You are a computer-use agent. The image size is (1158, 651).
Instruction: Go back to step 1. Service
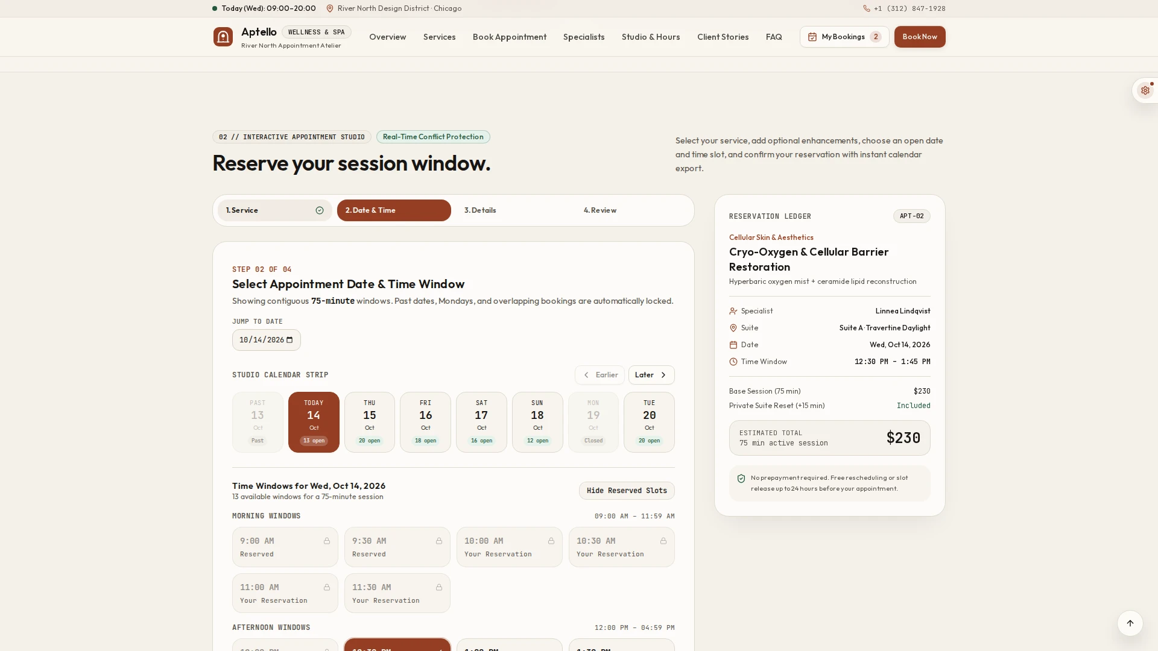(x=275, y=210)
